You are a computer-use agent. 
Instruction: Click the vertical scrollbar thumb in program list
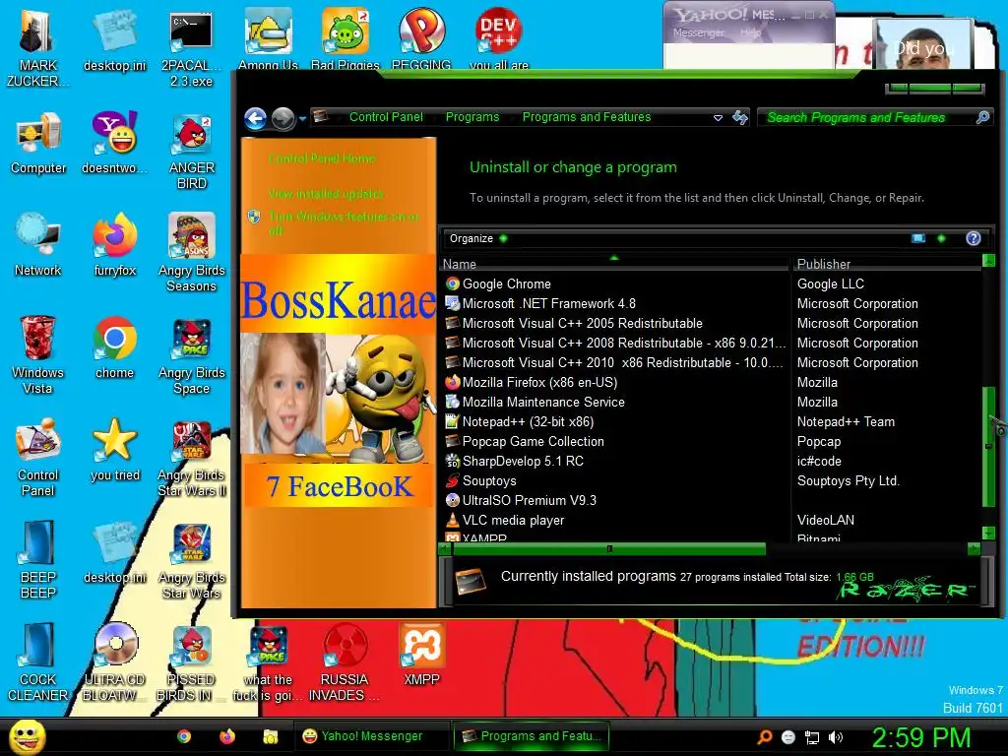point(988,447)
